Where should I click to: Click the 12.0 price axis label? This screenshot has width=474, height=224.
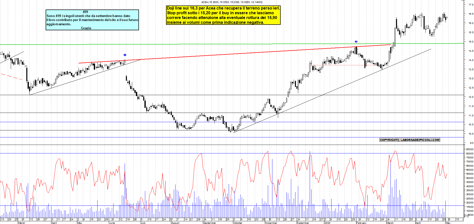pos(471,97)
